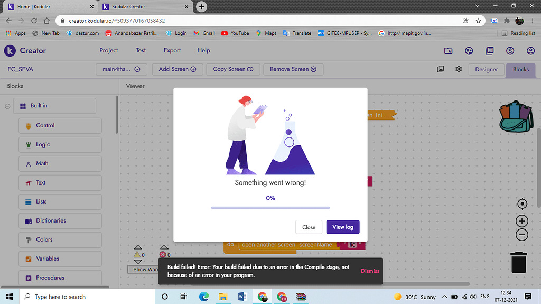Viewport: 541px width, 304px height.
Task: Select the Built-in blocks category
Action: point(54,106)
